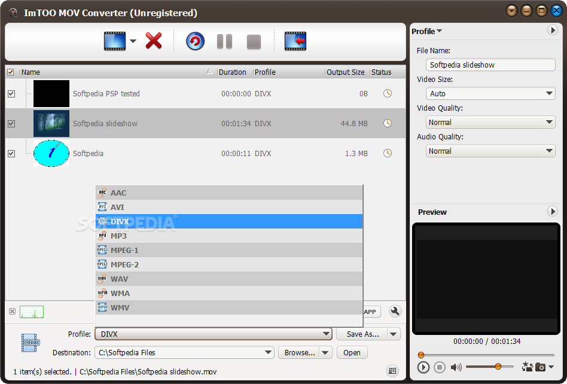The image size is (567, 384).
Task: Uncheck the Softpedia clock file checkbox
Action: (x=11, y=153)
